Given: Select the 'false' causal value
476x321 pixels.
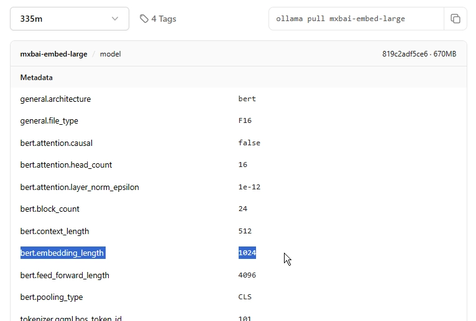Looking at the screenshot, I should tap(249, 143).
